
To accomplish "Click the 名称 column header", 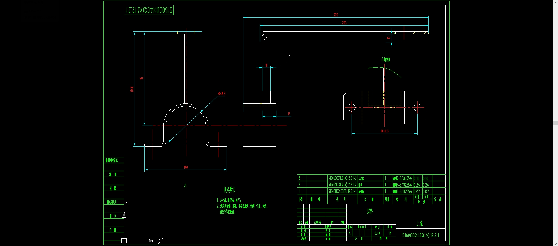I will (x=369, y=199).
